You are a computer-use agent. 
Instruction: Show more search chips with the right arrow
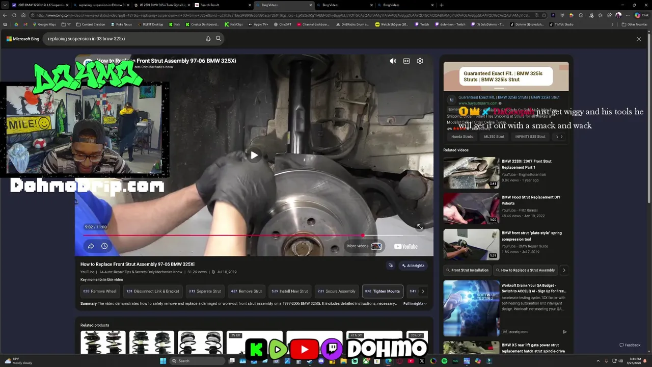pos(564,270)
